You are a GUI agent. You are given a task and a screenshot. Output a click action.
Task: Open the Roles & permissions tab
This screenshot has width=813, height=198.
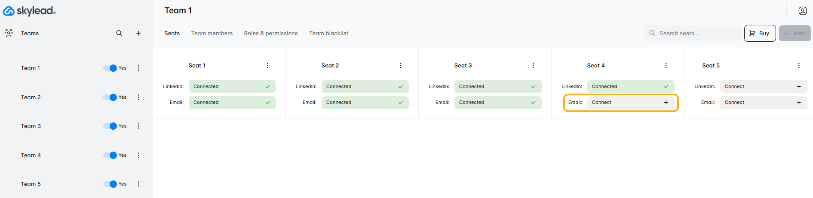tap(271, 33)
